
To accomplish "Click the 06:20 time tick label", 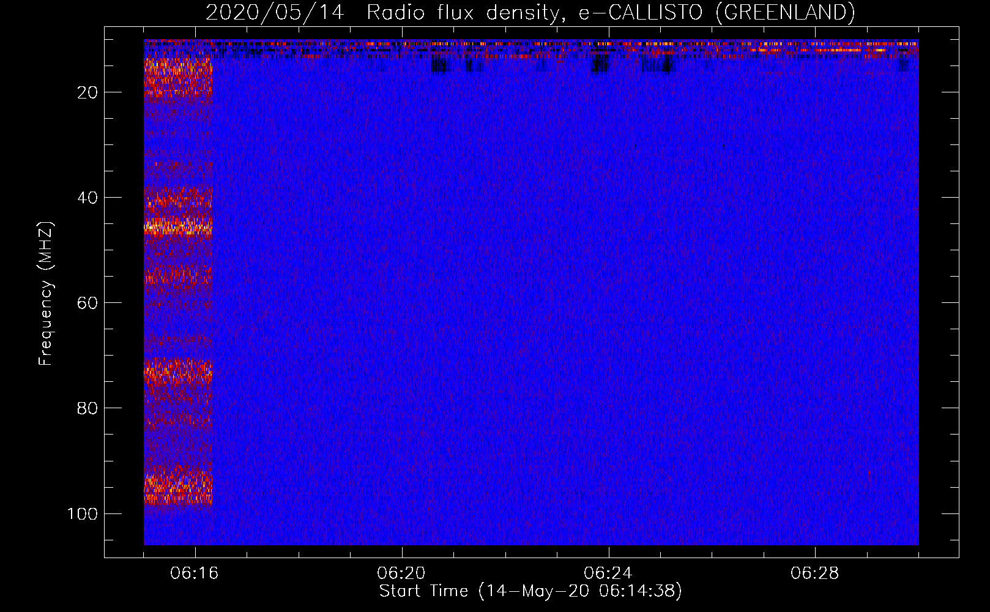I will pos(401,573).
